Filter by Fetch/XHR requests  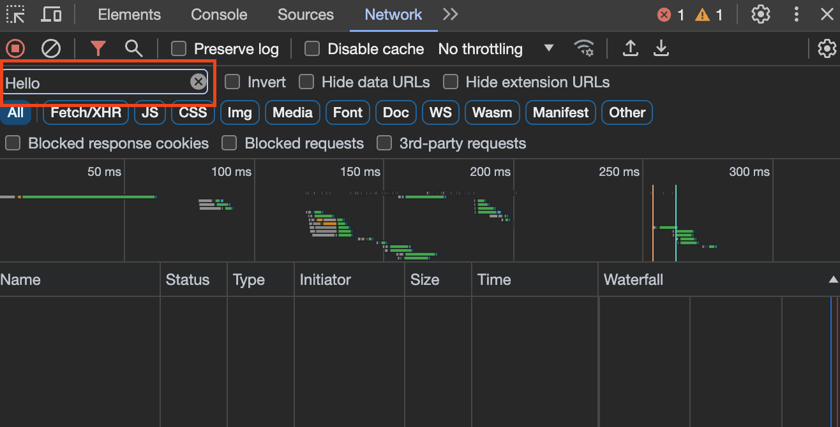click(x=86, y=113)
